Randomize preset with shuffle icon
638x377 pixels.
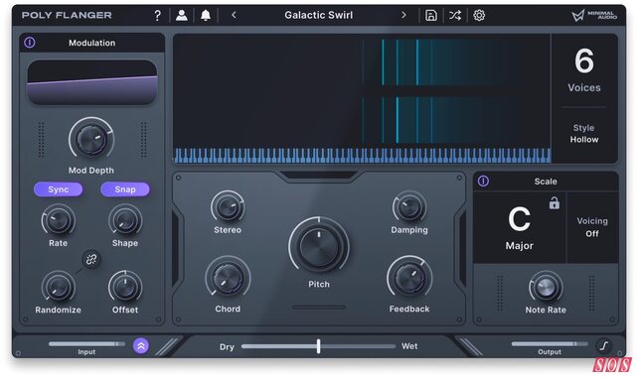click(455, 16)
